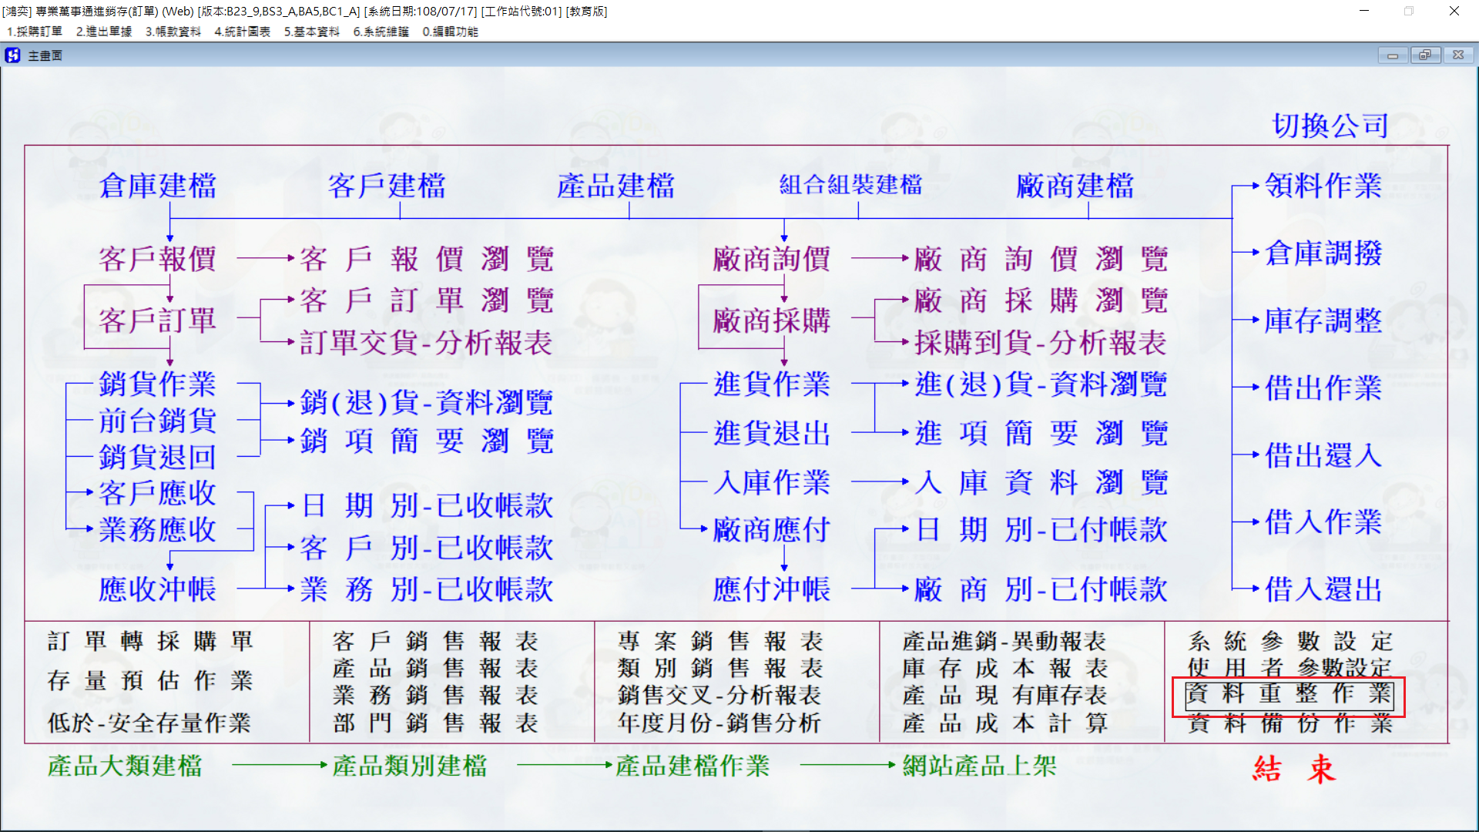The height and width of the screenshot is (832, 1479).
Task: Open 客戶銷售報表 report
Action: click(436, 641)
